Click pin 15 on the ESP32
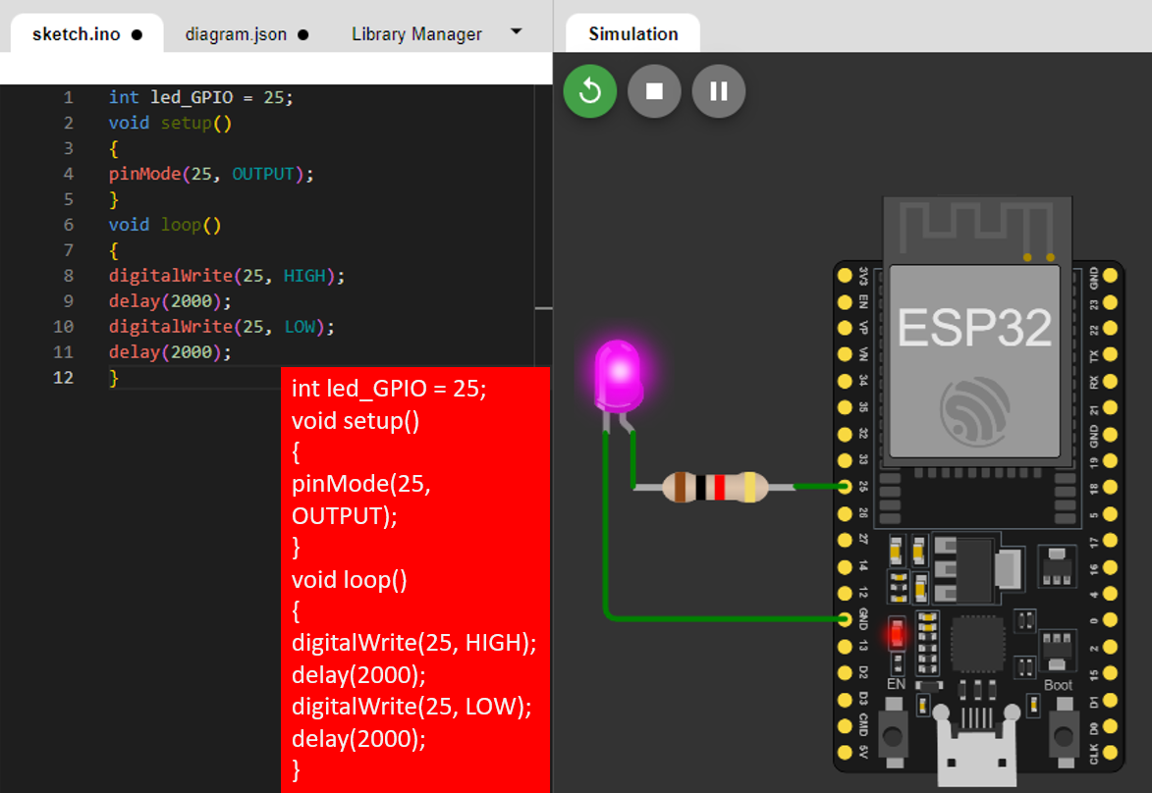 1110,672
